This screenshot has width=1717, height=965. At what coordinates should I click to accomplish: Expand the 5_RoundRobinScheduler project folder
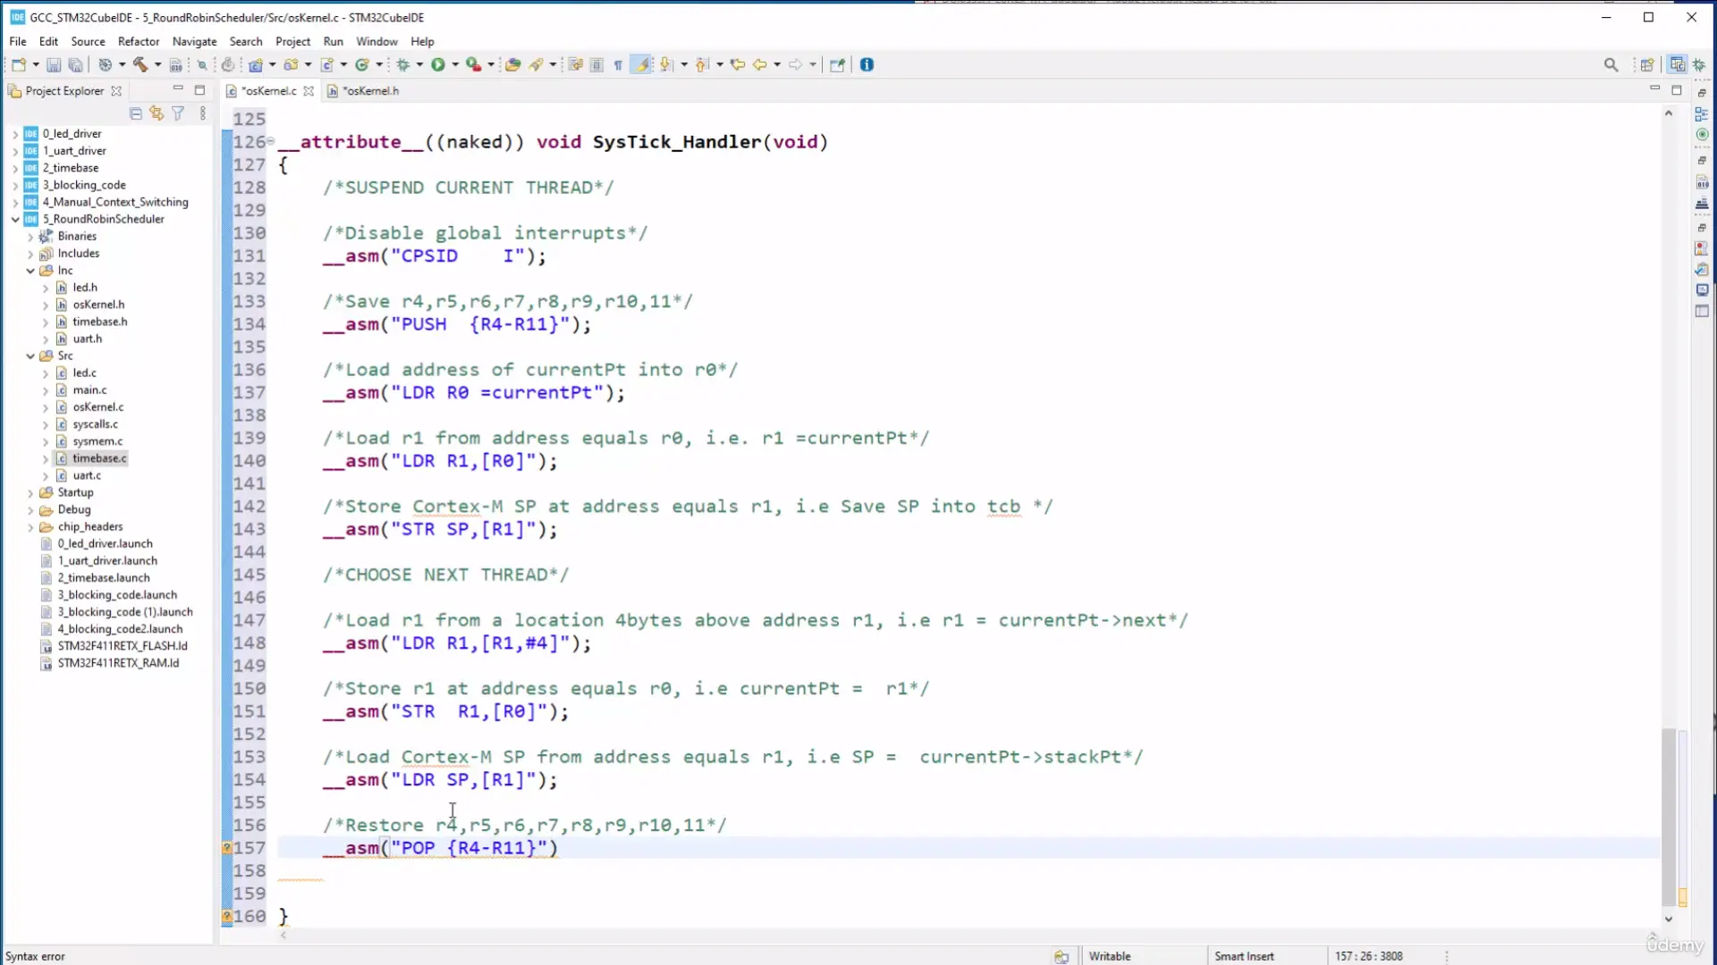click(13, 219)
